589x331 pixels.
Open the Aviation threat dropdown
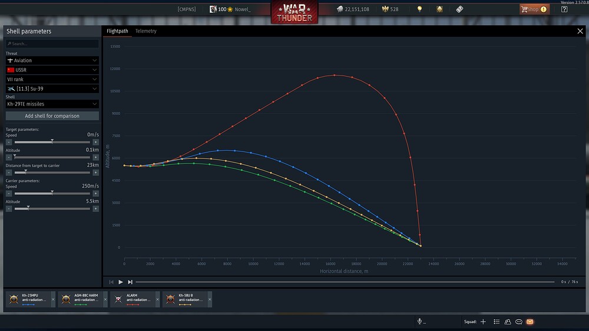point(52,61)
